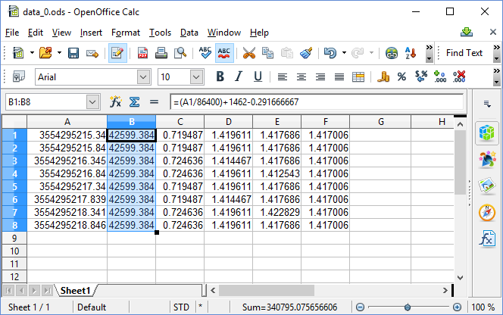Select column header D
The width and height of the screenshot is (503, 315).
click(x=228, y=122)
